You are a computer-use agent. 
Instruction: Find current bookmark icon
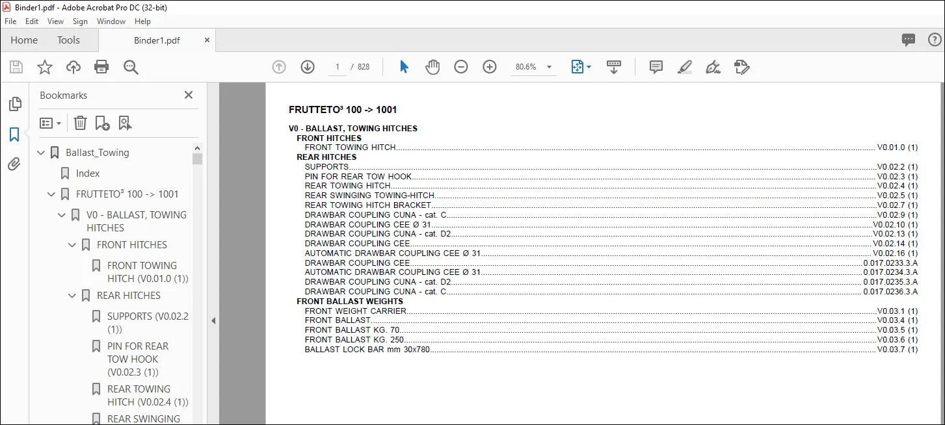click(125, 123)
